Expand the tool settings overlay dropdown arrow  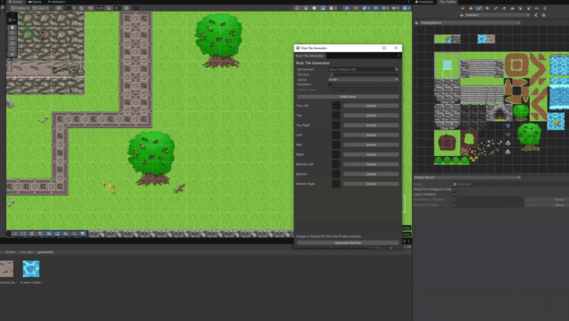(14, 21)
